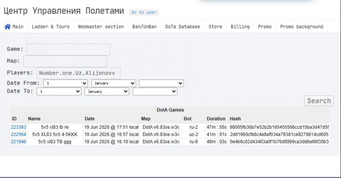Open game ID 223393 link
This screenshot has width=341, height=178.
point(19,127)
